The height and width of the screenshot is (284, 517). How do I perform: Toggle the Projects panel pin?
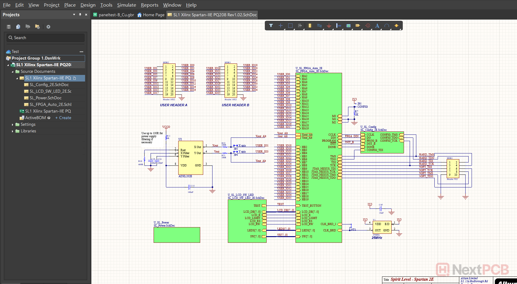[80, 14]
